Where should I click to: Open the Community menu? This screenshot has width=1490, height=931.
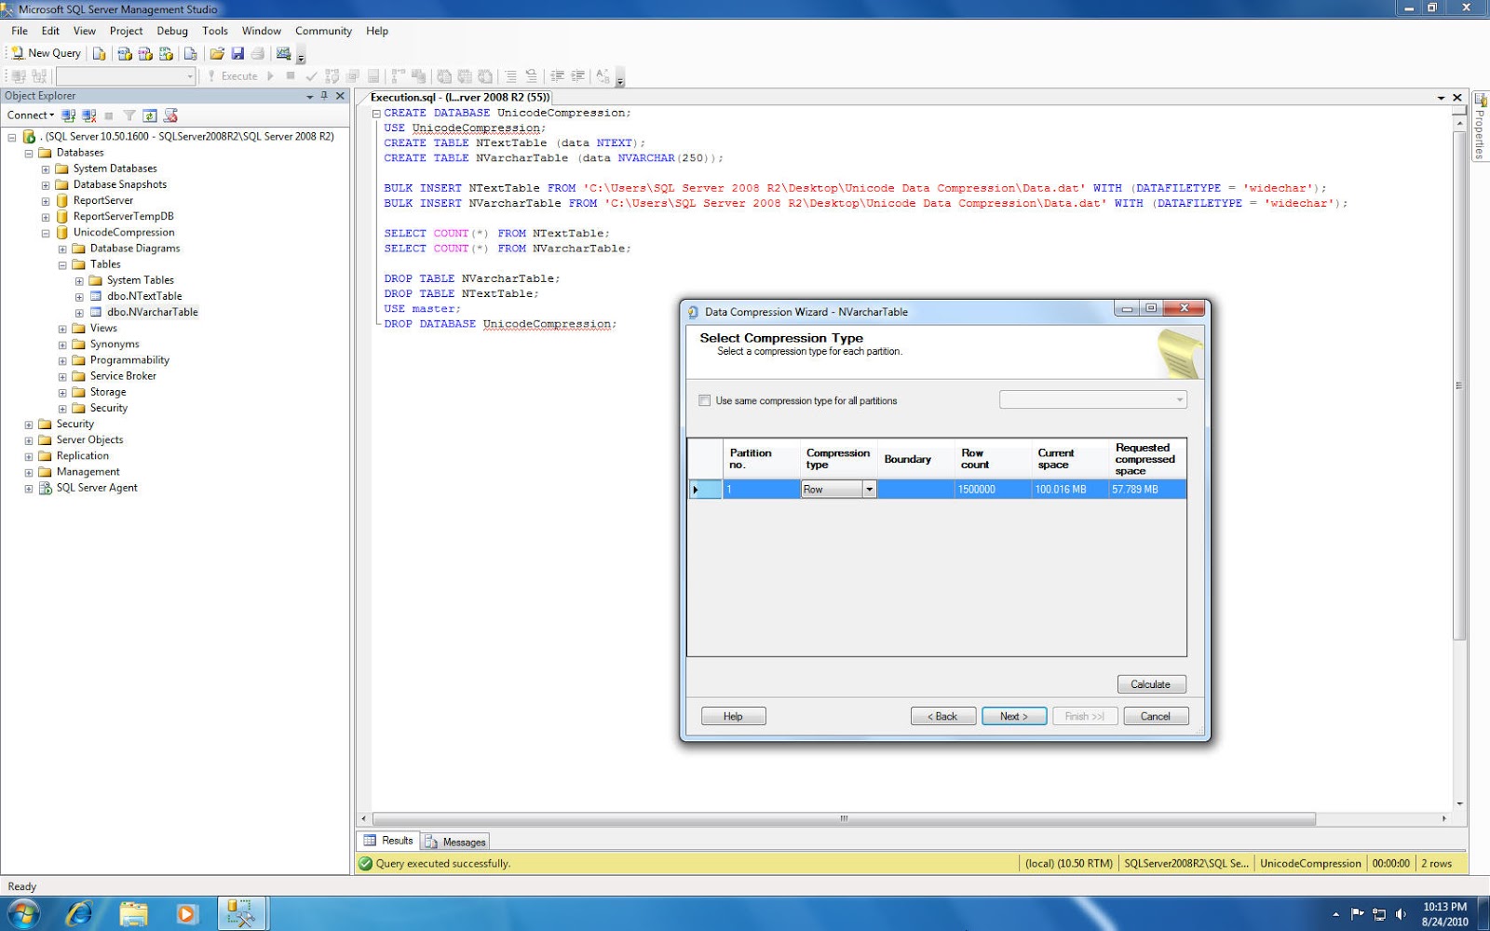point(323,31)
